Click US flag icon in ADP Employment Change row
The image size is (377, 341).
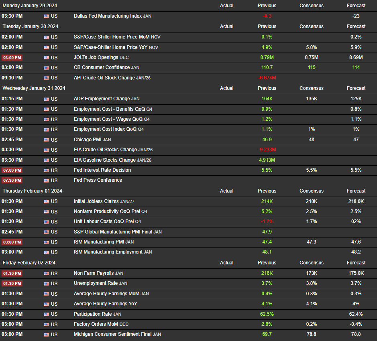[x=47, y=99]
